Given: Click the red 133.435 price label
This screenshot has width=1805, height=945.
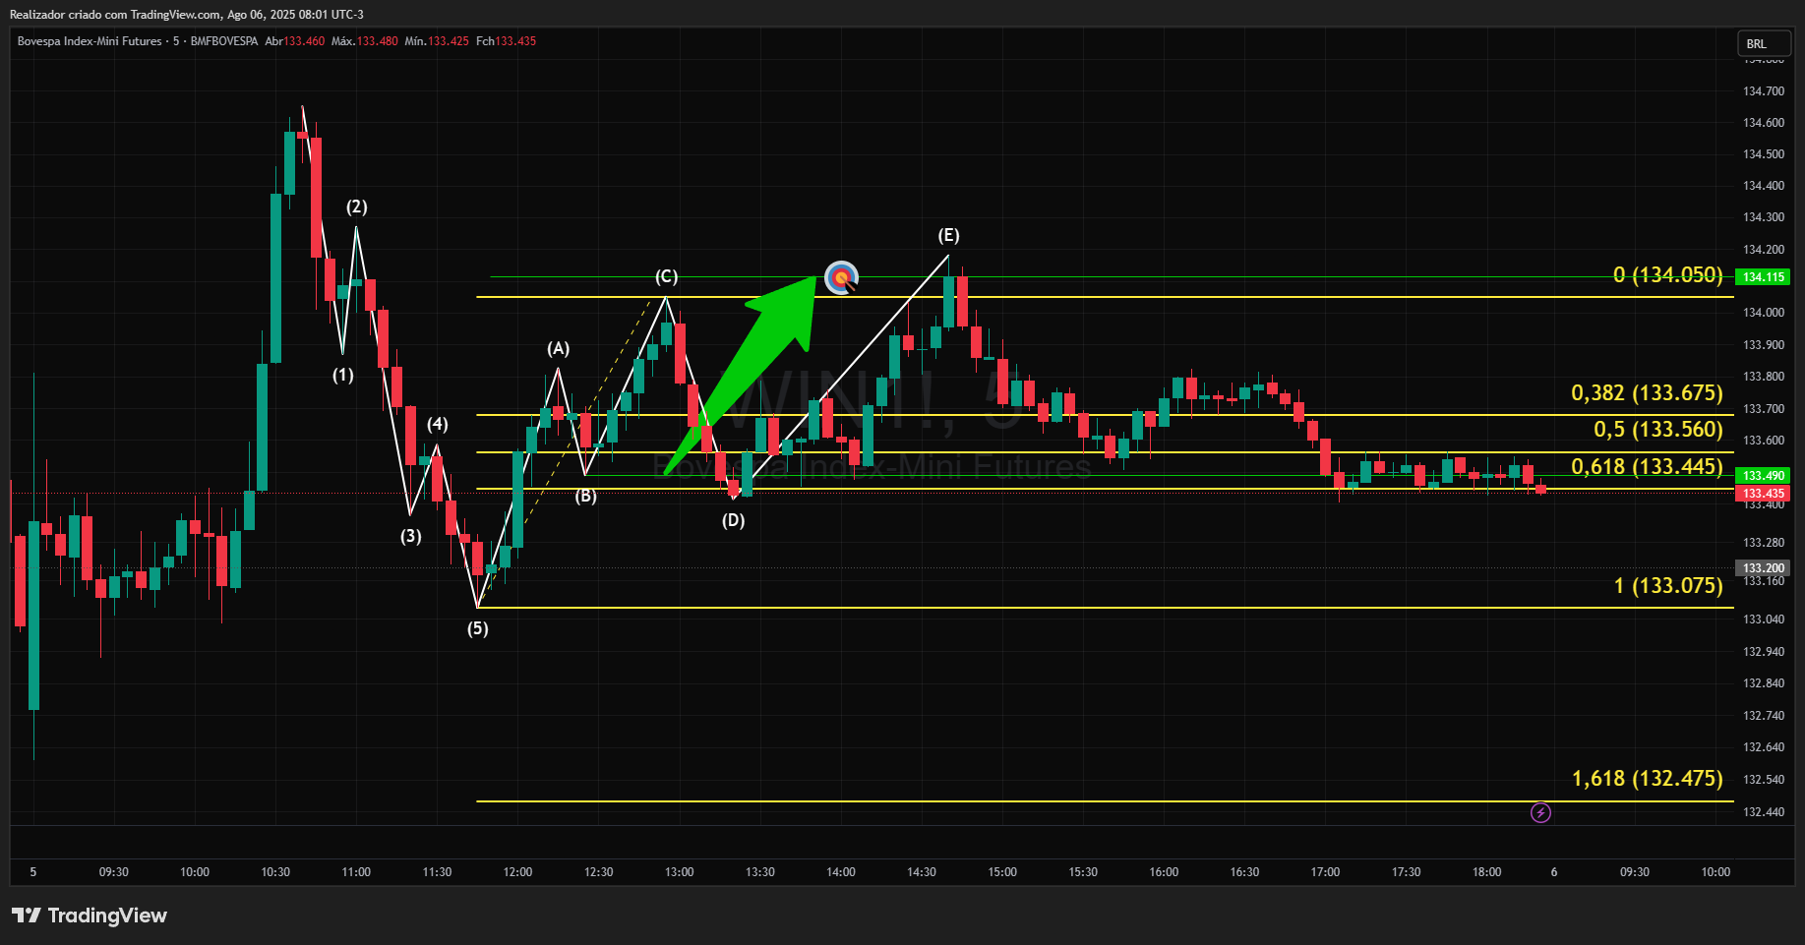Looking at the screenshot, I should click(1764, 494).
